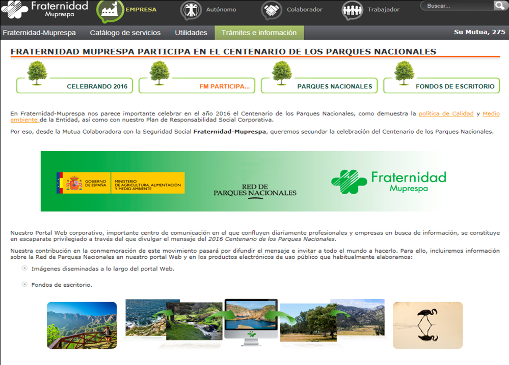Open the flamingo reflection thumbnail
509x365 pixels.
tap(428, 325)
